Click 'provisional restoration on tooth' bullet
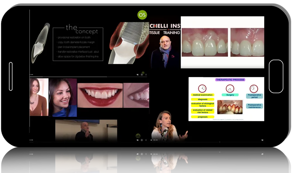292x173 pixels. click(x=74, y=38)
